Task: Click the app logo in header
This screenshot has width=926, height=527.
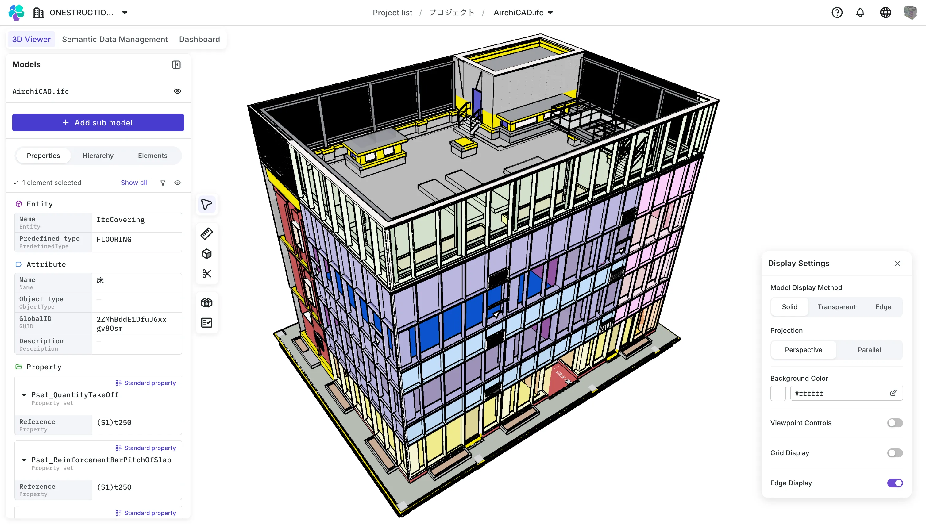Action: tap(16, 13)
